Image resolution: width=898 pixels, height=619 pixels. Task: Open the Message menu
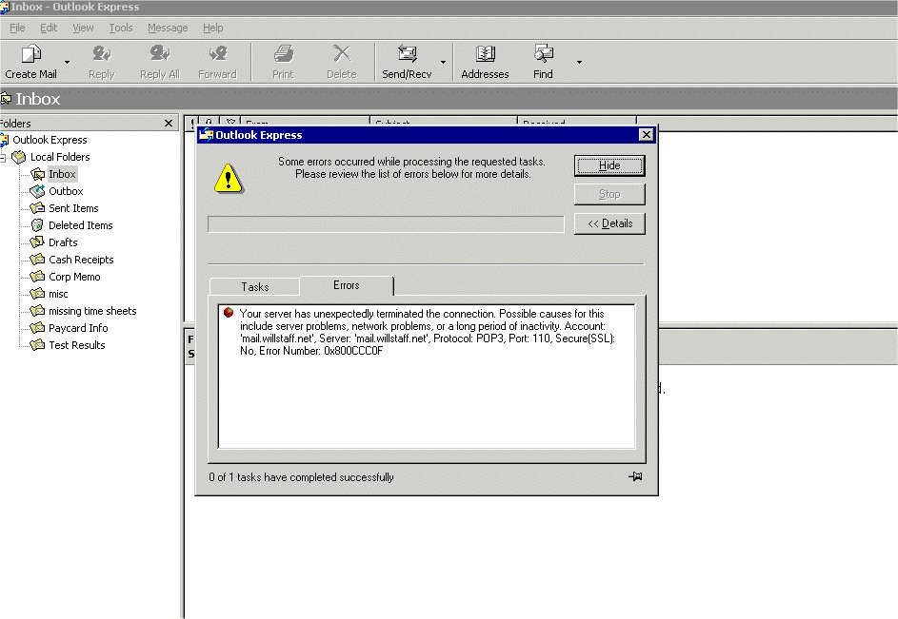(168, 28)
